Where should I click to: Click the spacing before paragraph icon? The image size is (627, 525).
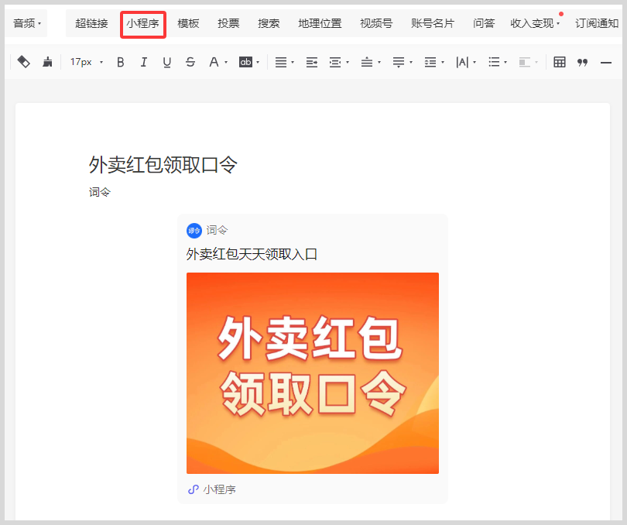(367, 62)
